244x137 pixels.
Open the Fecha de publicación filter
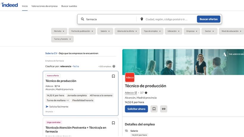pyautogui.click(x=82, y=31)
